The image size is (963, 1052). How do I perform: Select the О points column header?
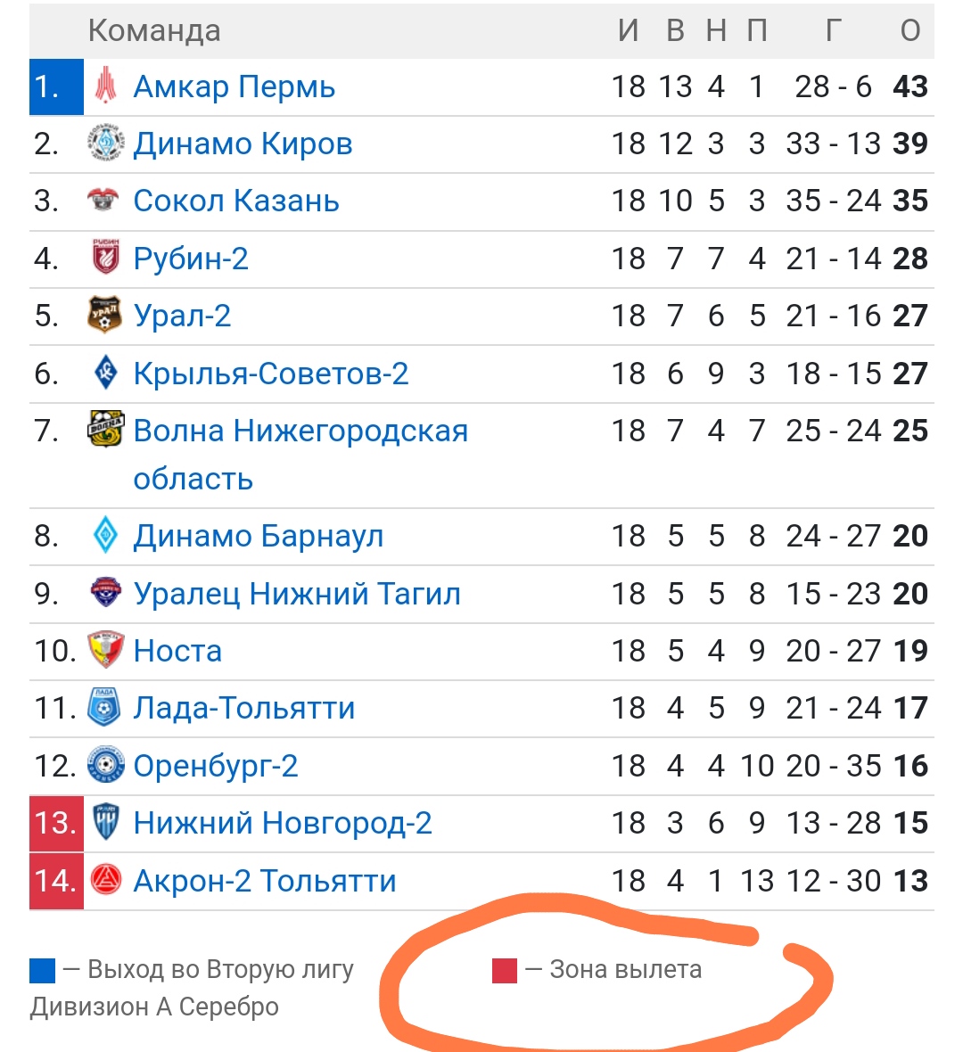[910, 31]
